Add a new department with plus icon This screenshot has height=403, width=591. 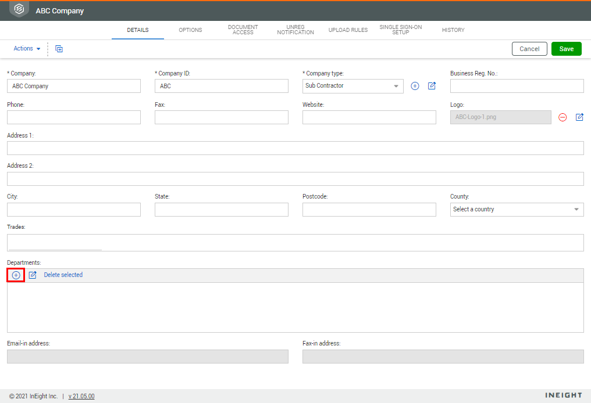[x=16, y=275]
